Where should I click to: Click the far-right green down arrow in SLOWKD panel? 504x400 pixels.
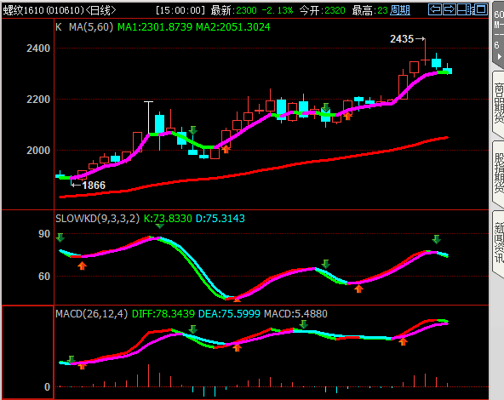tap(436, 239)
